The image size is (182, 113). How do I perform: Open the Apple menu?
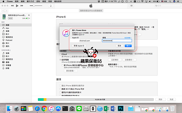coord(3,2)
